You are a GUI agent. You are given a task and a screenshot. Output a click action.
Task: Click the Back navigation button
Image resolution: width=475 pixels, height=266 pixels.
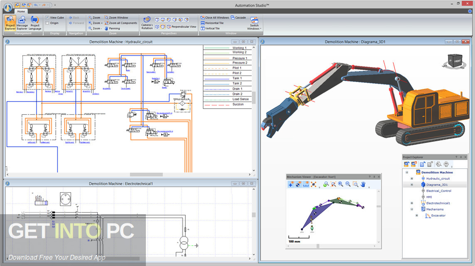(x=74, y=17)
